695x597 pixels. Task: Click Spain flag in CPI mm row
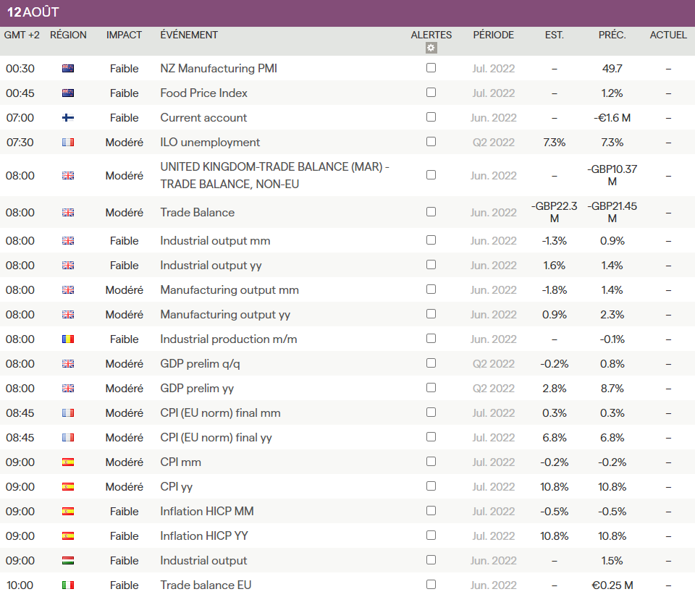pos(68,462)
